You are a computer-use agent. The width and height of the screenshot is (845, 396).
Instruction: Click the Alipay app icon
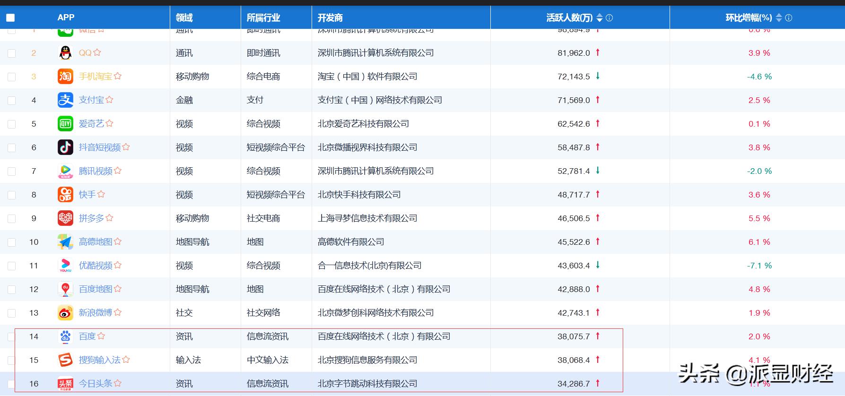(65, 100)
